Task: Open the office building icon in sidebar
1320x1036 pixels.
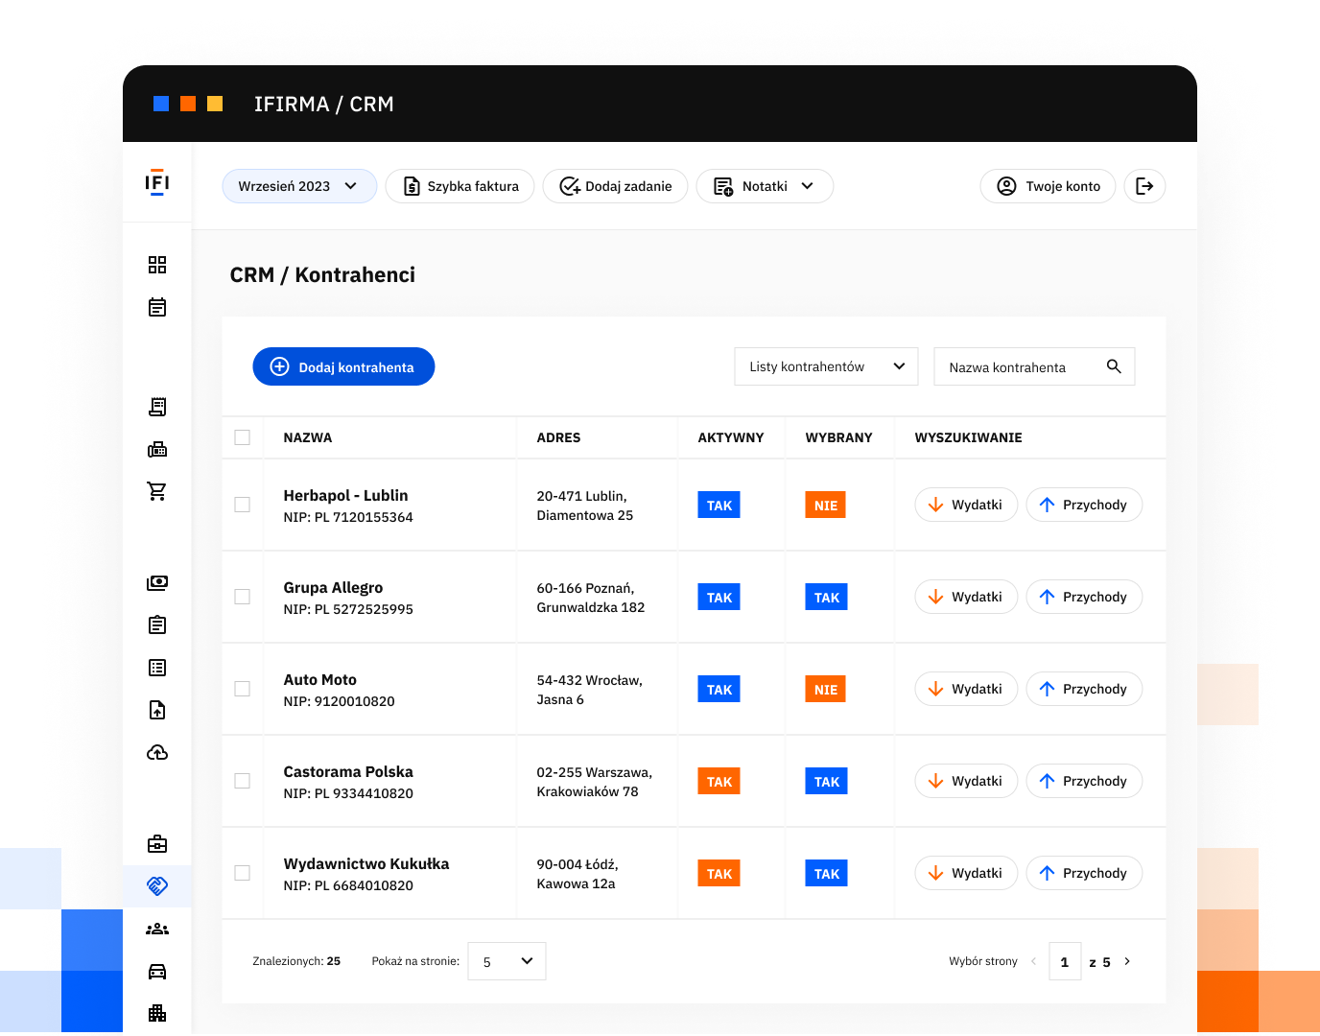Action: (x=157, y=1013)
